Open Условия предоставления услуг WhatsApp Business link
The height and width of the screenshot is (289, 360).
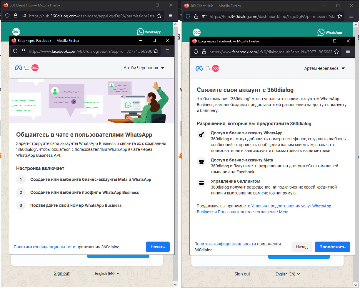[264, 209]
